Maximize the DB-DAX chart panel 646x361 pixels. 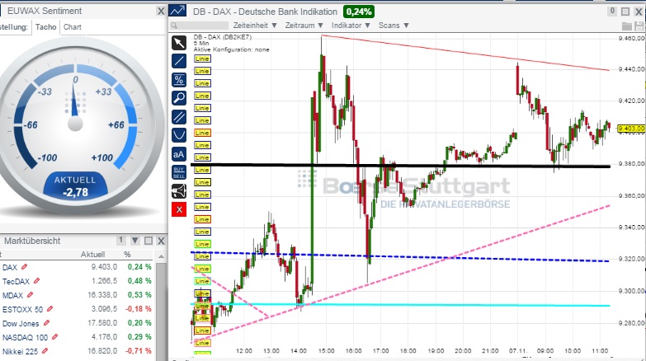tap(625, 12)
